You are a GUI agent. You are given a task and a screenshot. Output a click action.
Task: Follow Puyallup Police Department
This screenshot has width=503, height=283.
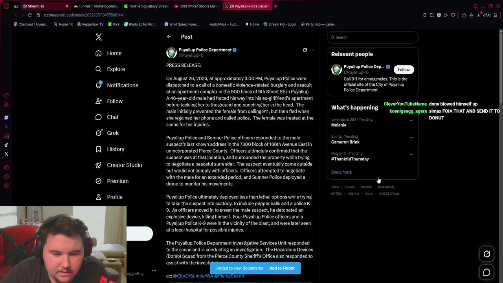404,70
